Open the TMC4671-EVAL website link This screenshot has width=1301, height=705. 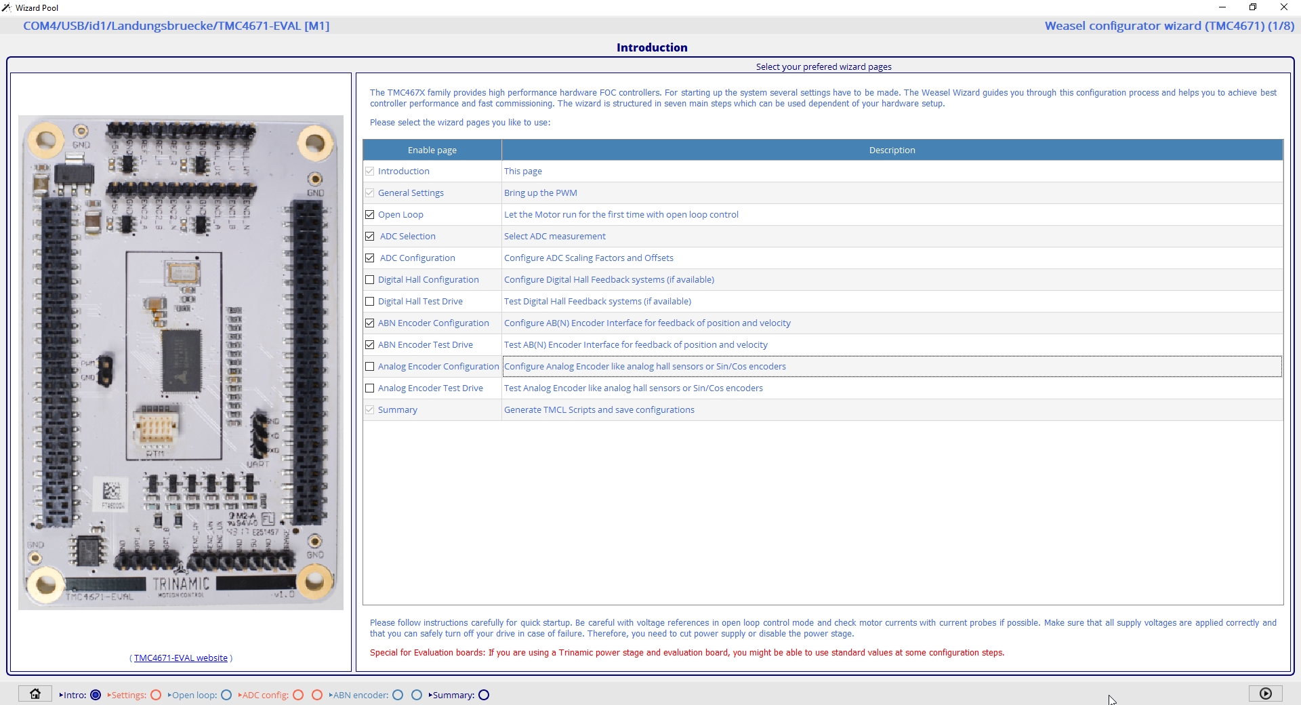[x=181, y=658]
